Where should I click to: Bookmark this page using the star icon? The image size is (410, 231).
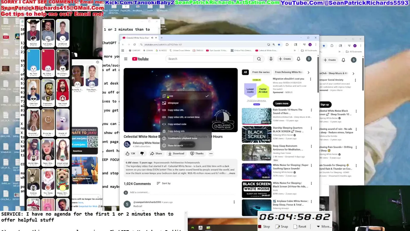tap(279, 45)
